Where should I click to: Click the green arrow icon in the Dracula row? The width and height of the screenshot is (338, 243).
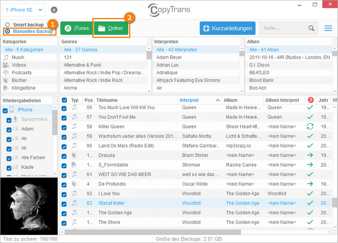[x=310, y=155]
